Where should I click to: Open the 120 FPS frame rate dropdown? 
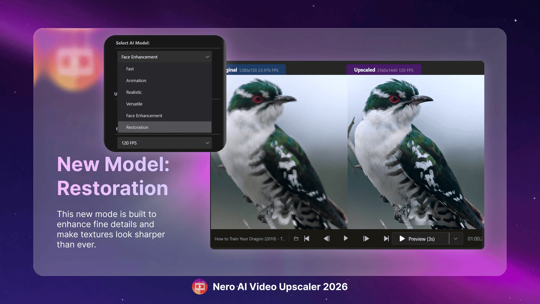tap(164, 143)
